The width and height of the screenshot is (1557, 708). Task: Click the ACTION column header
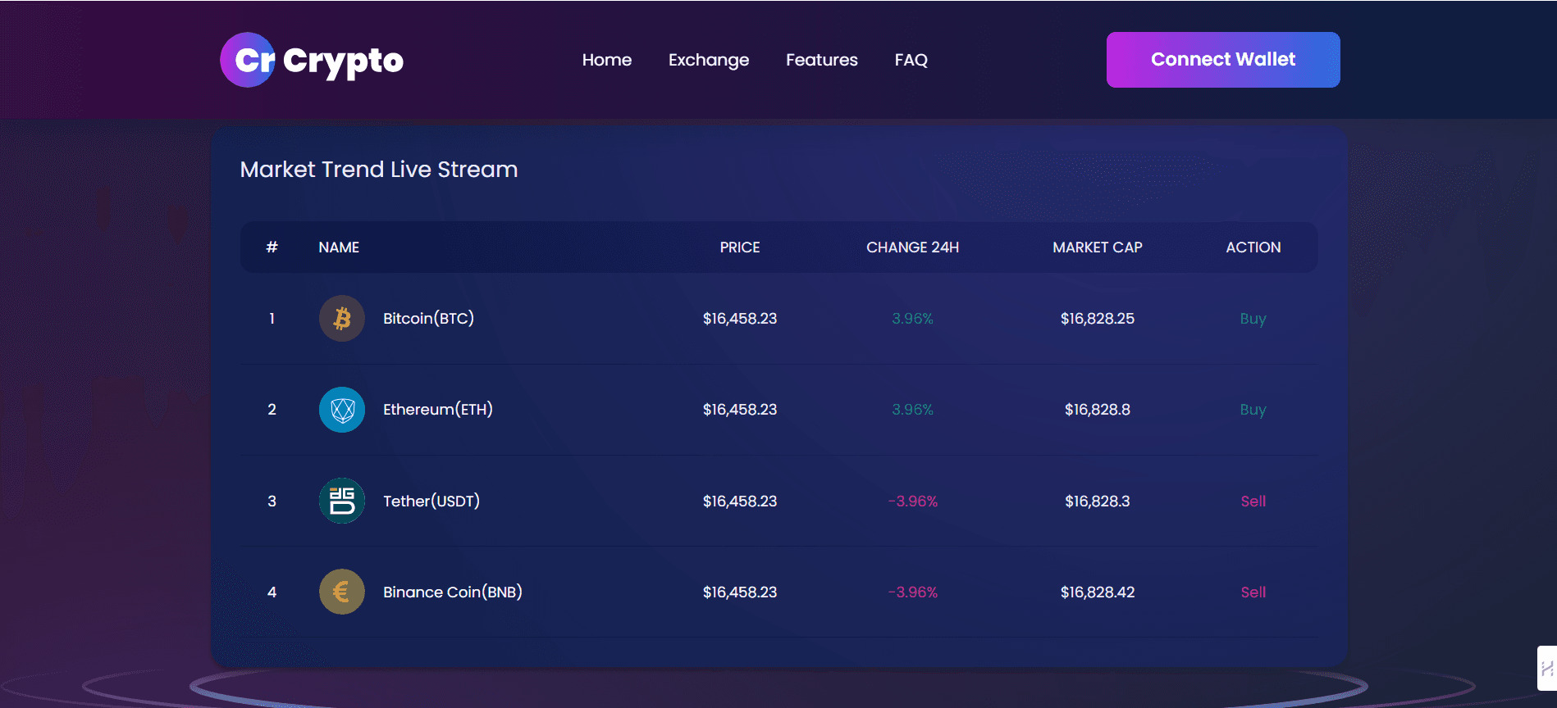1253,247
